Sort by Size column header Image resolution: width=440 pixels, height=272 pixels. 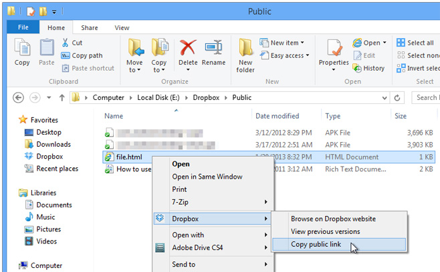(x=401, y=116)
